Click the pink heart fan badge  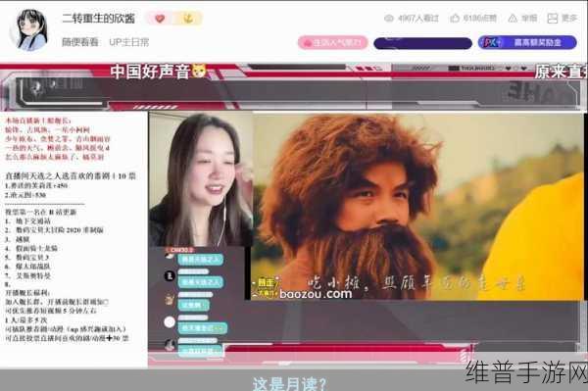(160, 18)
